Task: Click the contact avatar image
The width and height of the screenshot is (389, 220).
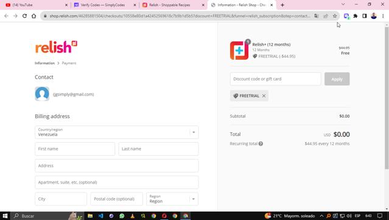Action: click(x=42, y=94)
